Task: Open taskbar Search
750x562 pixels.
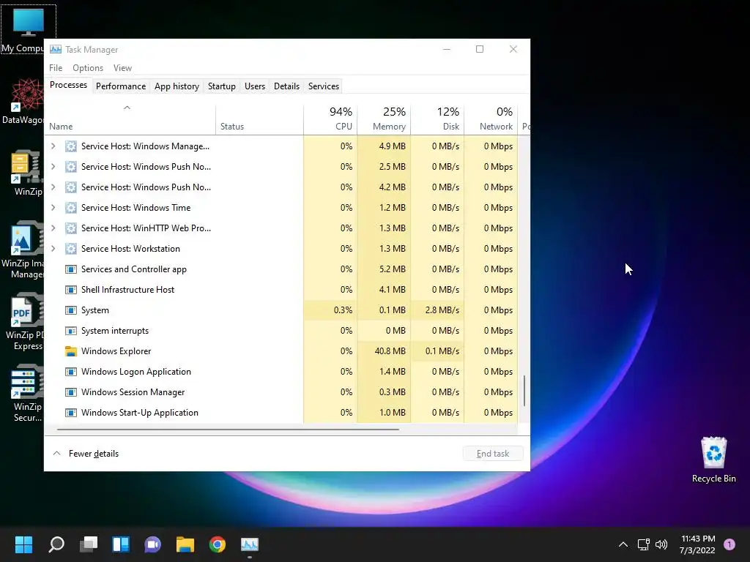Action: click(56, 544)
